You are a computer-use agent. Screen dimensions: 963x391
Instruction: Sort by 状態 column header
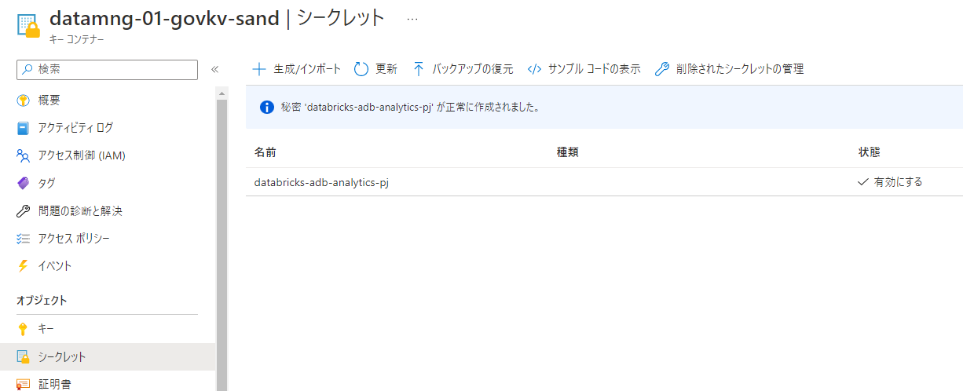pyautogui.click(x=870, y=152)
